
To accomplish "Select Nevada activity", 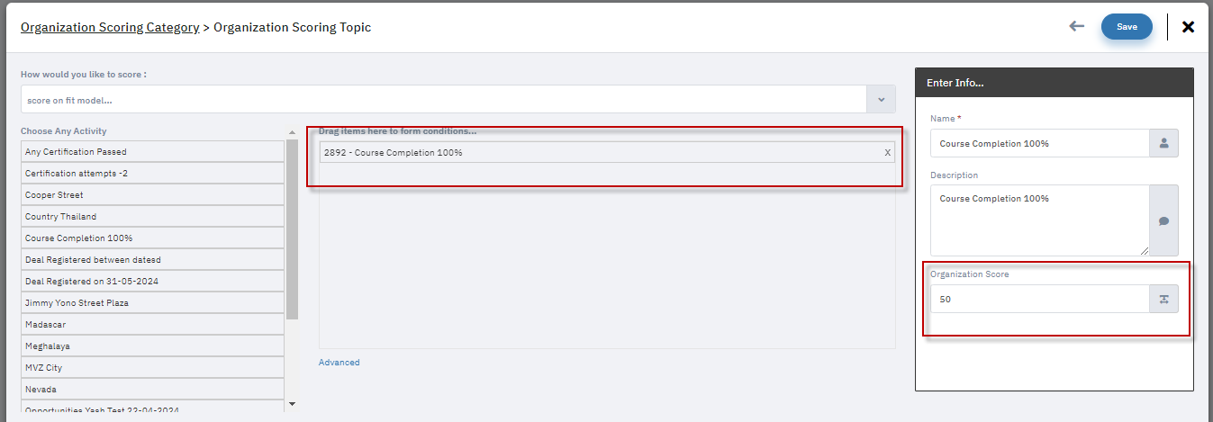I will pos(152,389).
